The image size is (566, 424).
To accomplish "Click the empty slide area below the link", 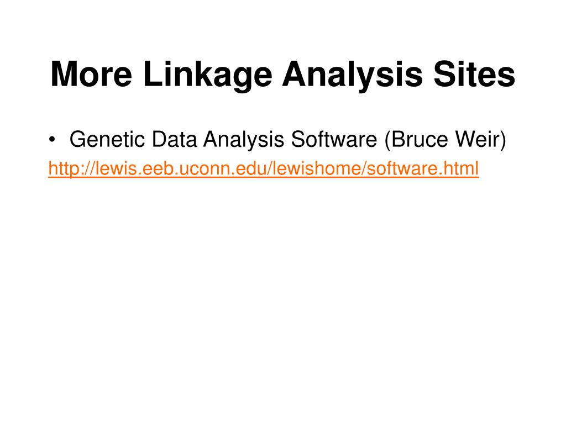I will point(283,288).
